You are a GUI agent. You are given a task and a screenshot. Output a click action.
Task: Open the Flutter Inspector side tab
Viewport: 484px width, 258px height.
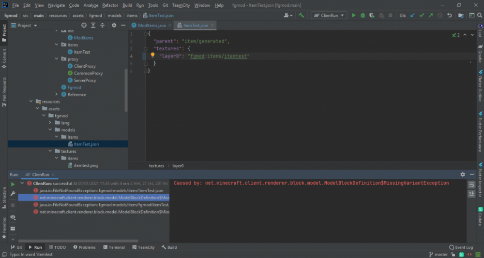point(480,180)
